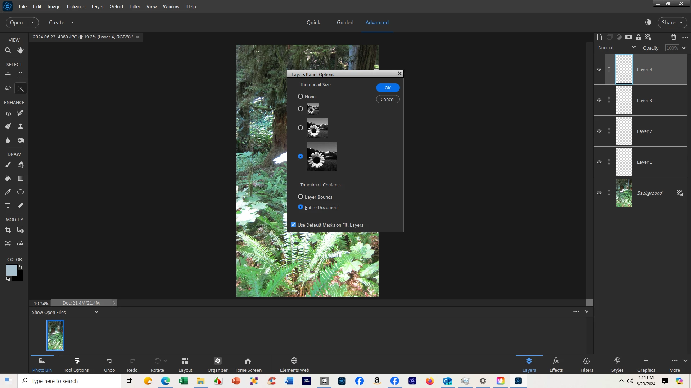Viewport: 691px width, 388px height.
Task: Expand the Show Open Files dropdown
Action: click(x=96, y=312)
